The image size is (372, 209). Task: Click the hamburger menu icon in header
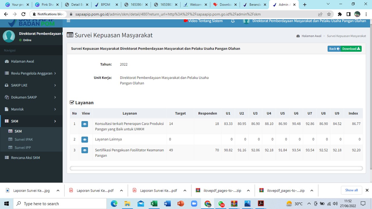(x=68, y=21)
